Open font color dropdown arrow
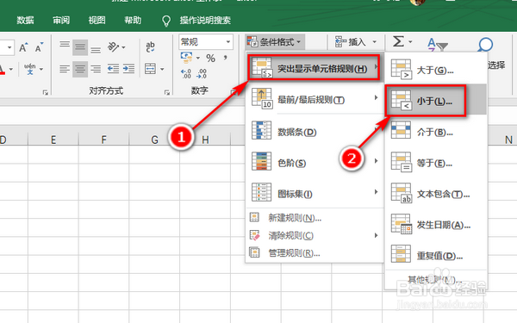 click(11, 69)
